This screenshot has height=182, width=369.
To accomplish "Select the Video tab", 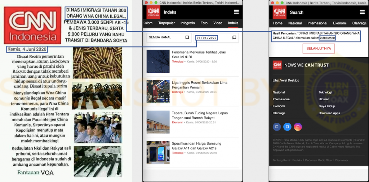I will [x=218, y=23].
